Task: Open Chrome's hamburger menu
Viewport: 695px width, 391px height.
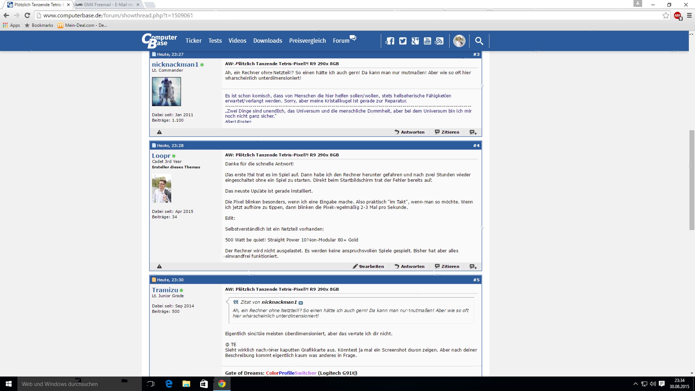Action: point(689,16)
